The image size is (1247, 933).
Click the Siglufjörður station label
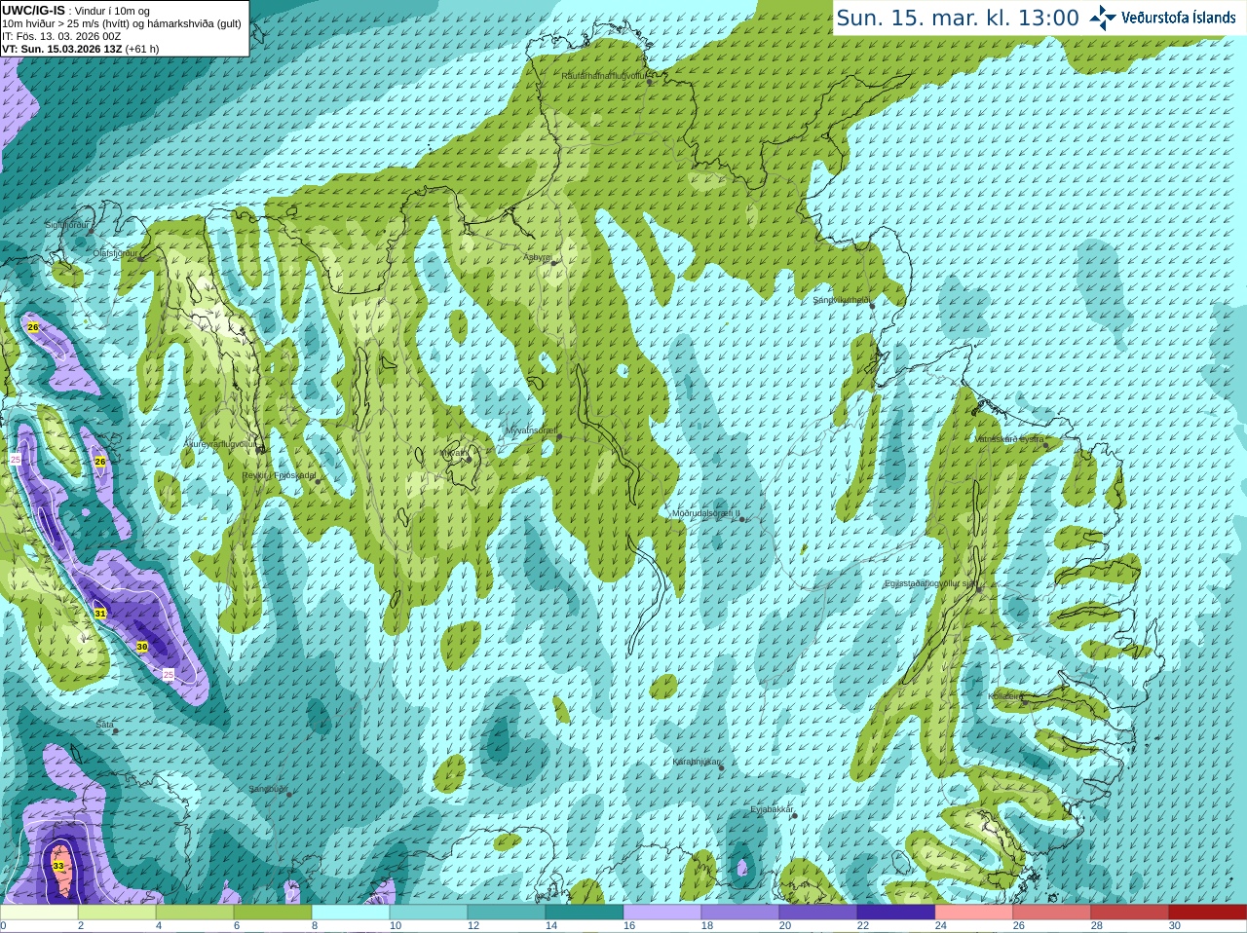click(x=68, y=225)
